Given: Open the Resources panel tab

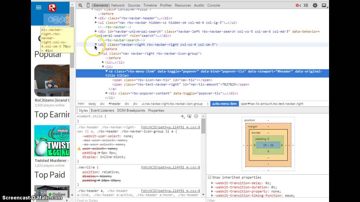Looking at the screenshot, I should tap(183, 5).
